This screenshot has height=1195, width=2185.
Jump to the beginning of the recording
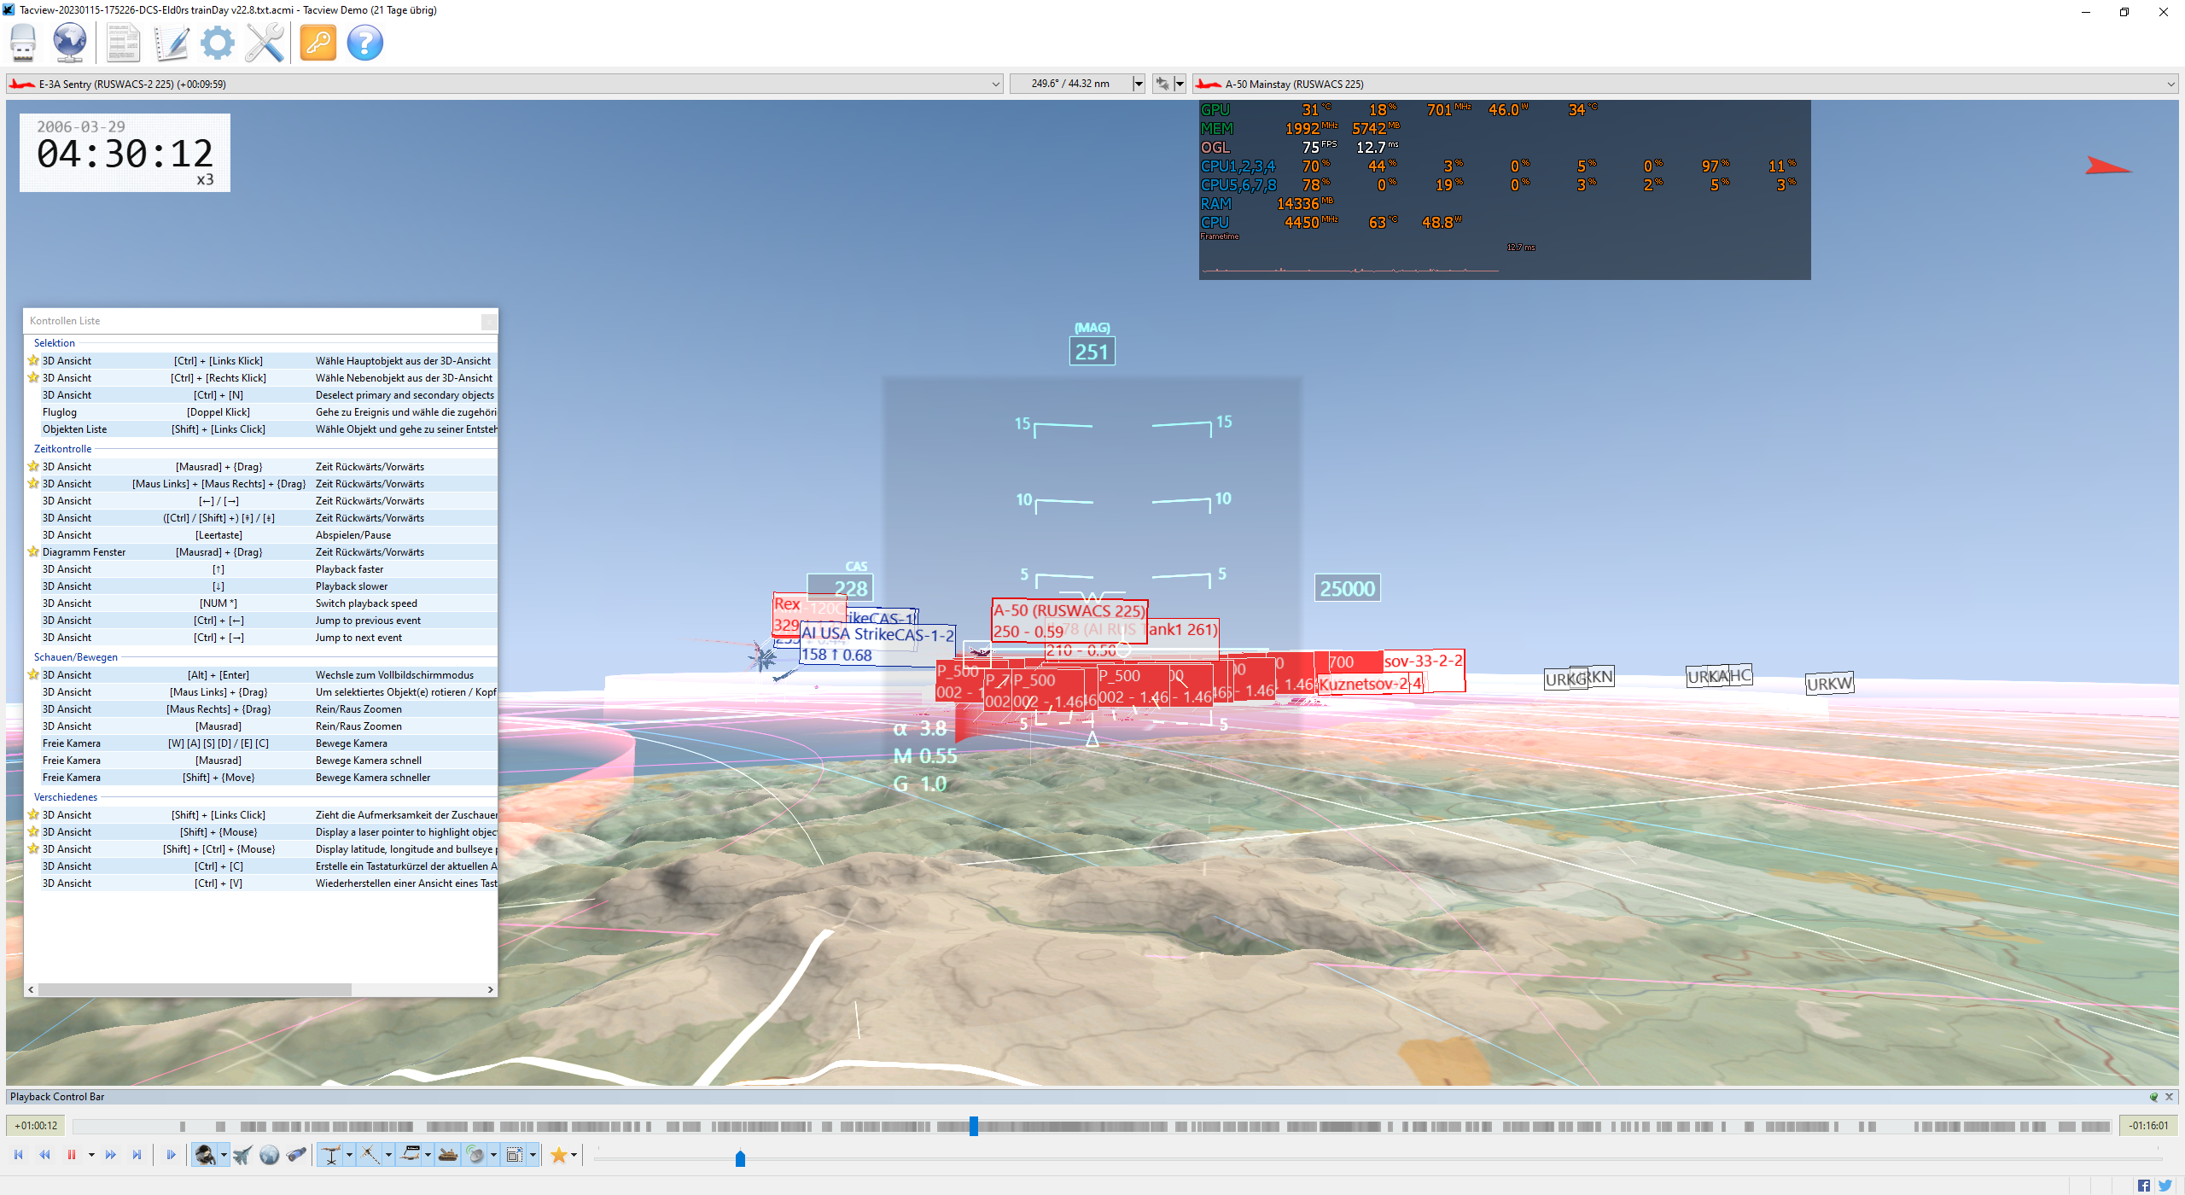click(x=18, y=1155)
